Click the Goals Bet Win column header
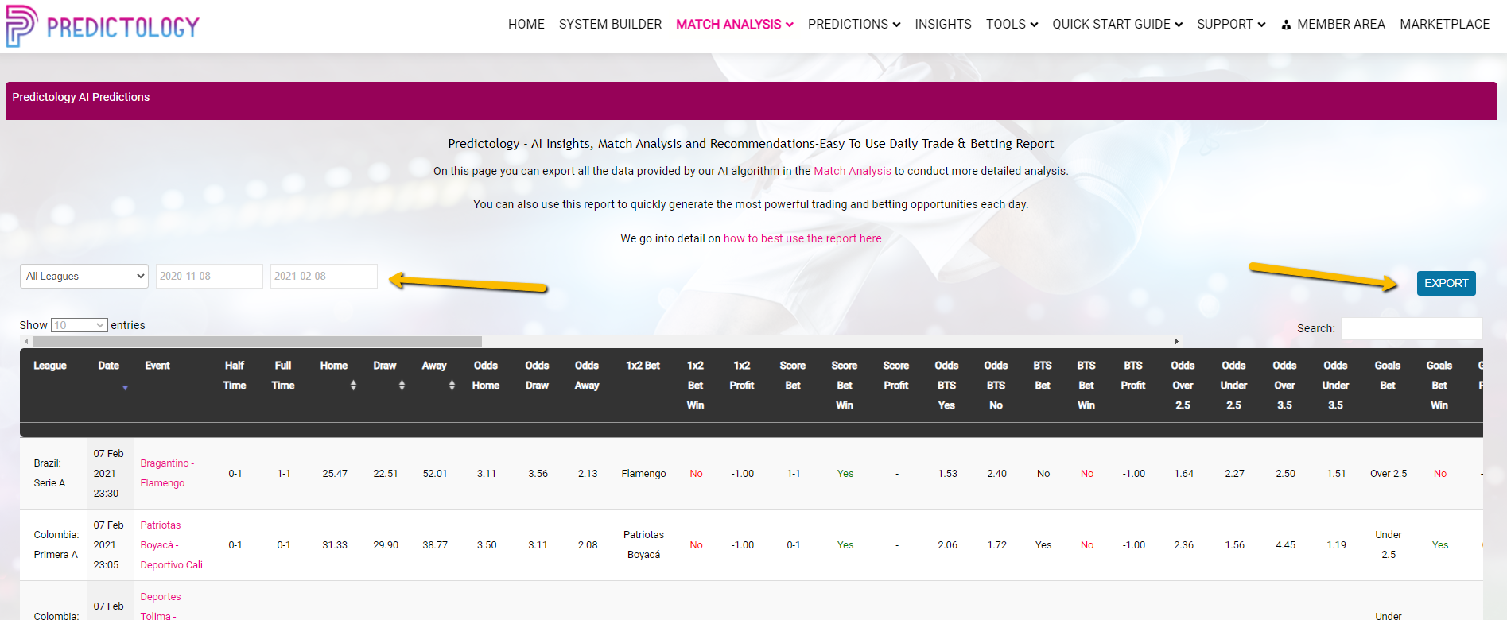1507x620 pixels. tap(1439, 386)
